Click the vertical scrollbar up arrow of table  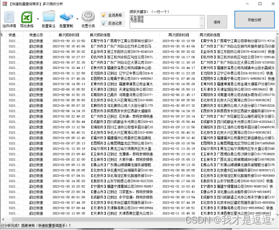pos(277,34)
